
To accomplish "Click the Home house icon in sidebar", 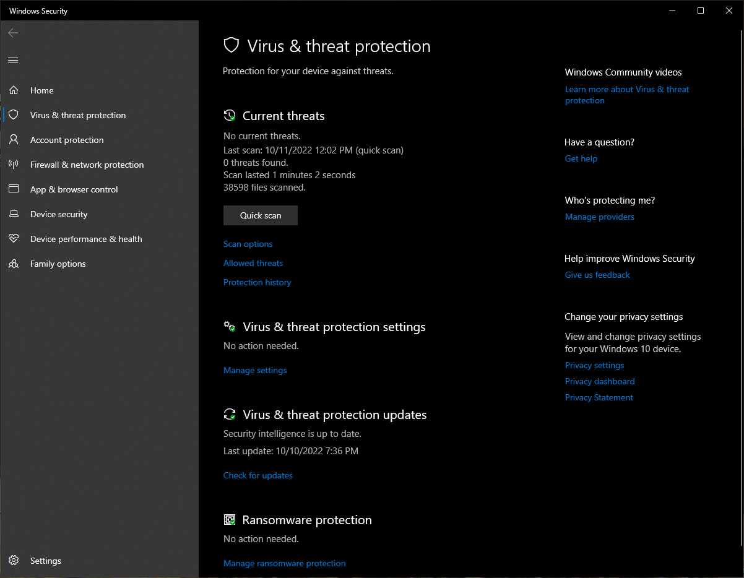I will (14, 90).
